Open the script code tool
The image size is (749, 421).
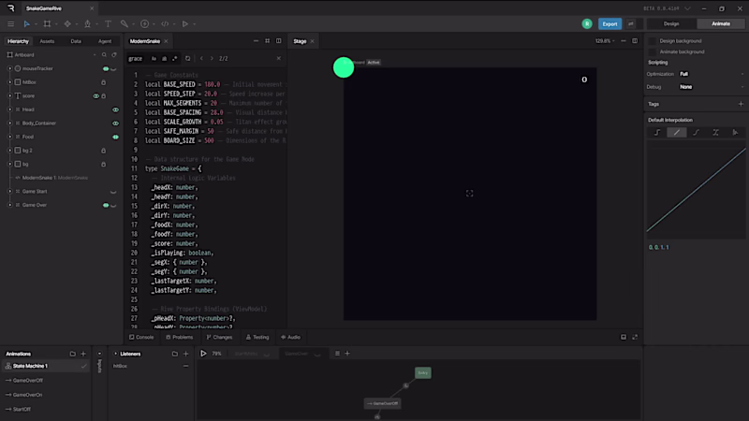point(165,24)
